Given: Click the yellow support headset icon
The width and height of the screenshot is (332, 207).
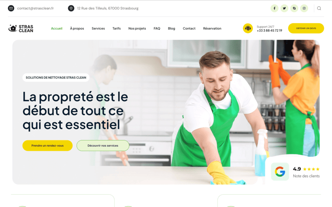Looking at the screenshot, I should point(248,28).
